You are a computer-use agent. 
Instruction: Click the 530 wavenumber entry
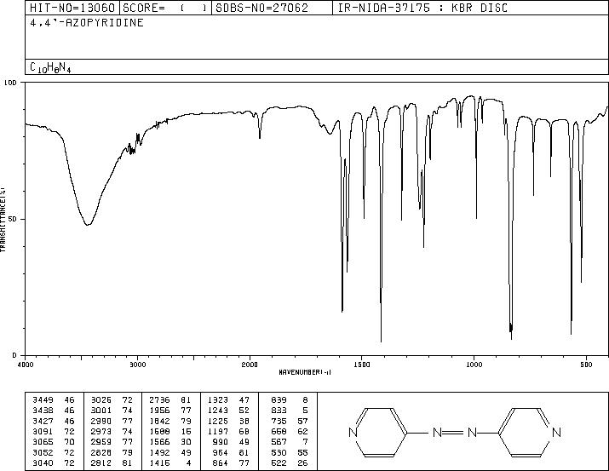279,453
